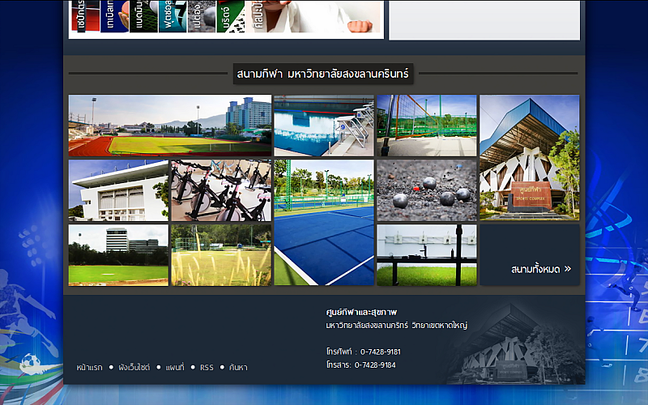The image size is (648, 405).
Task: Open the golf driving range photo
Action: point(221,255)
